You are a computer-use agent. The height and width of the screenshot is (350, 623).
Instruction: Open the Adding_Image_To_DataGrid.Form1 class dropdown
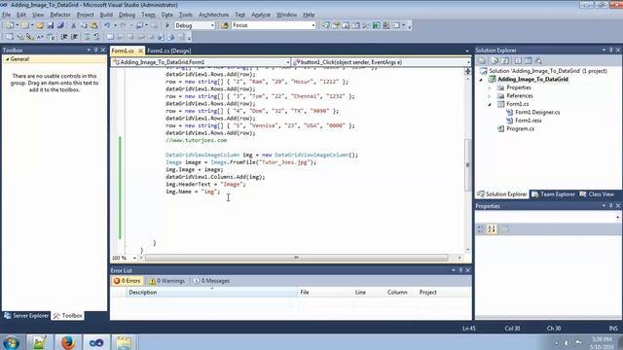(288, 62)
